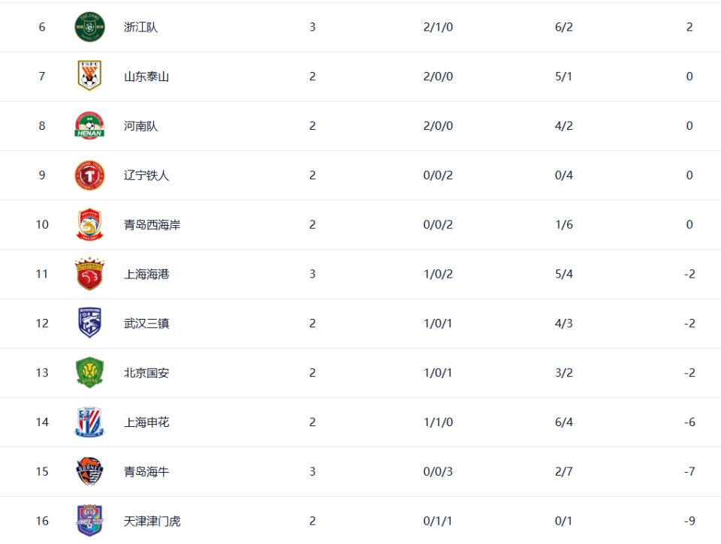Select the 河南队 team name
This screenshot has width=721, height=544.
tap(141, 126)
